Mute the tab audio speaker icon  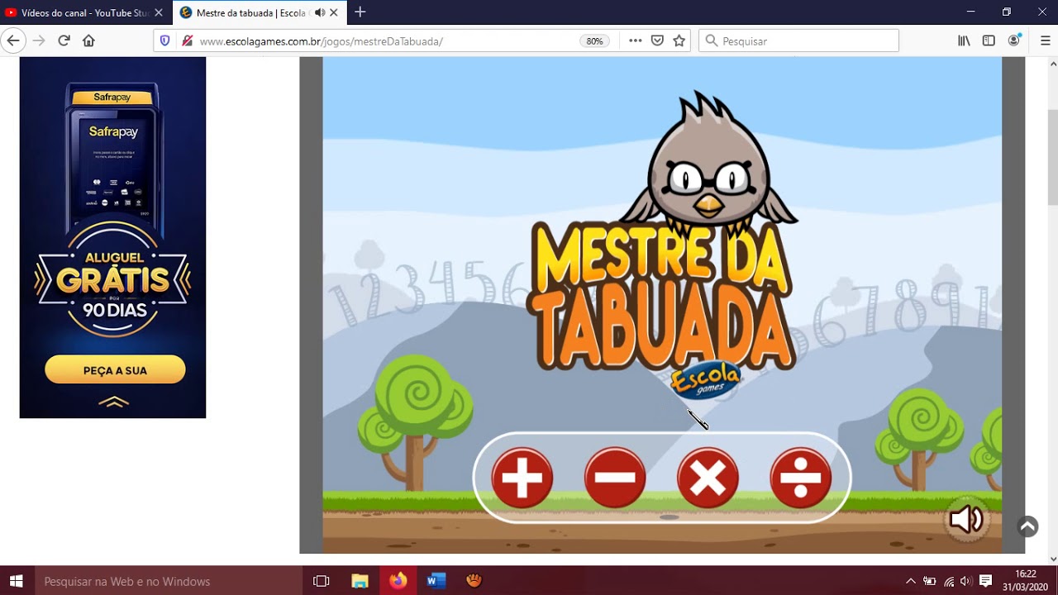click(x=320, y=12)
